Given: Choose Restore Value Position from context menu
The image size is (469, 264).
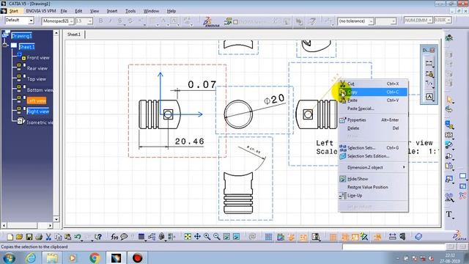Looking at the screenshot, I should point(373,187).
